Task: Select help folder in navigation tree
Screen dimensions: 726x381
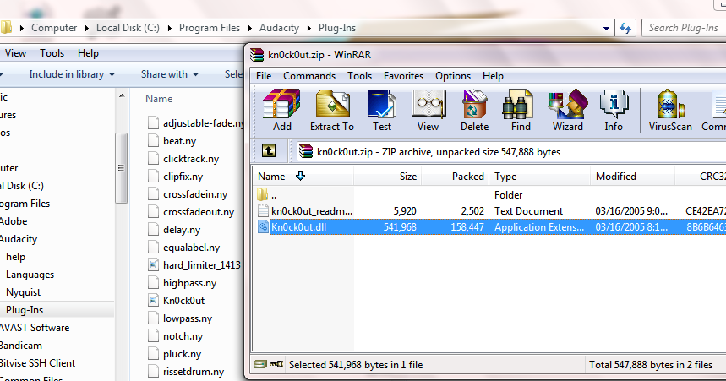Action: click(15, 257)
